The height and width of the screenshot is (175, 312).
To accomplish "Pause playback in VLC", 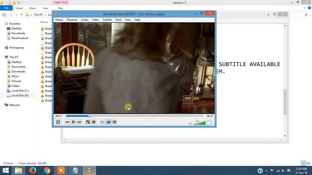I will pos(58,122).
